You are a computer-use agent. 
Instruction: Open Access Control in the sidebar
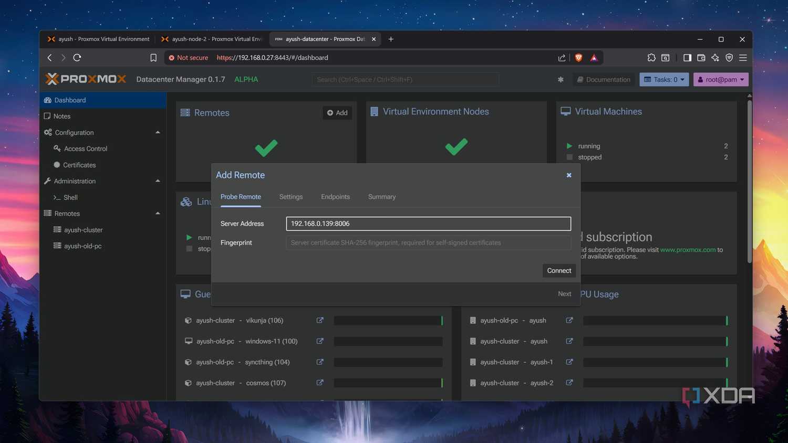103,149
